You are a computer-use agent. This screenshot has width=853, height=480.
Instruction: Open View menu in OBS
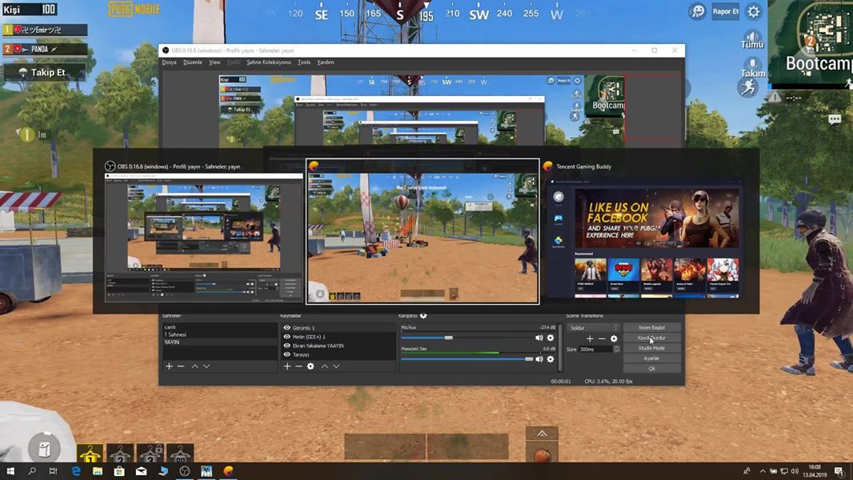[x=215, y=62]
